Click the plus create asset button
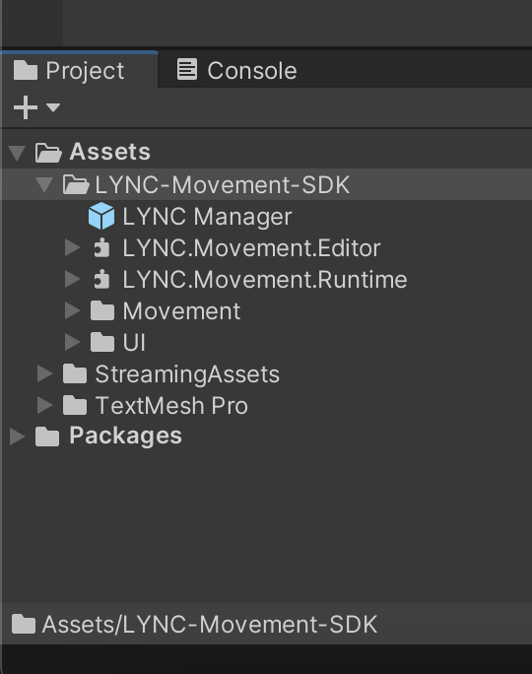The image size is (532, 674). 26,107
